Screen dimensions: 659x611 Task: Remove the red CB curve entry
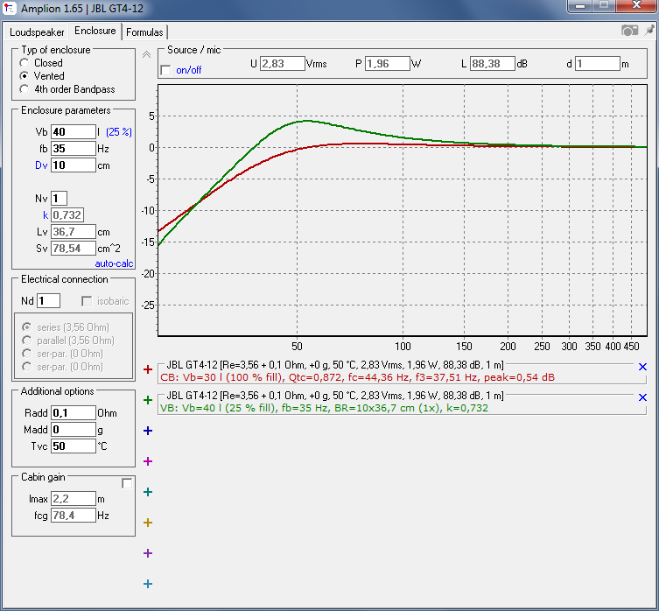[642, 367]
